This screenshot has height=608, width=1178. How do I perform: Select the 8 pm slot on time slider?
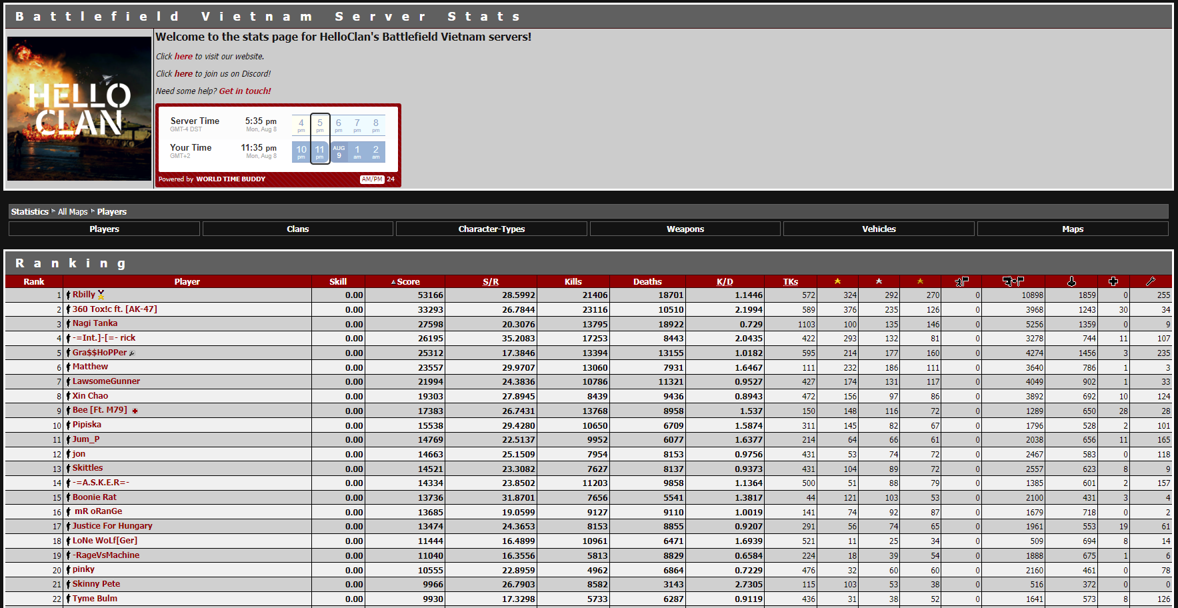tap(376, 125)
